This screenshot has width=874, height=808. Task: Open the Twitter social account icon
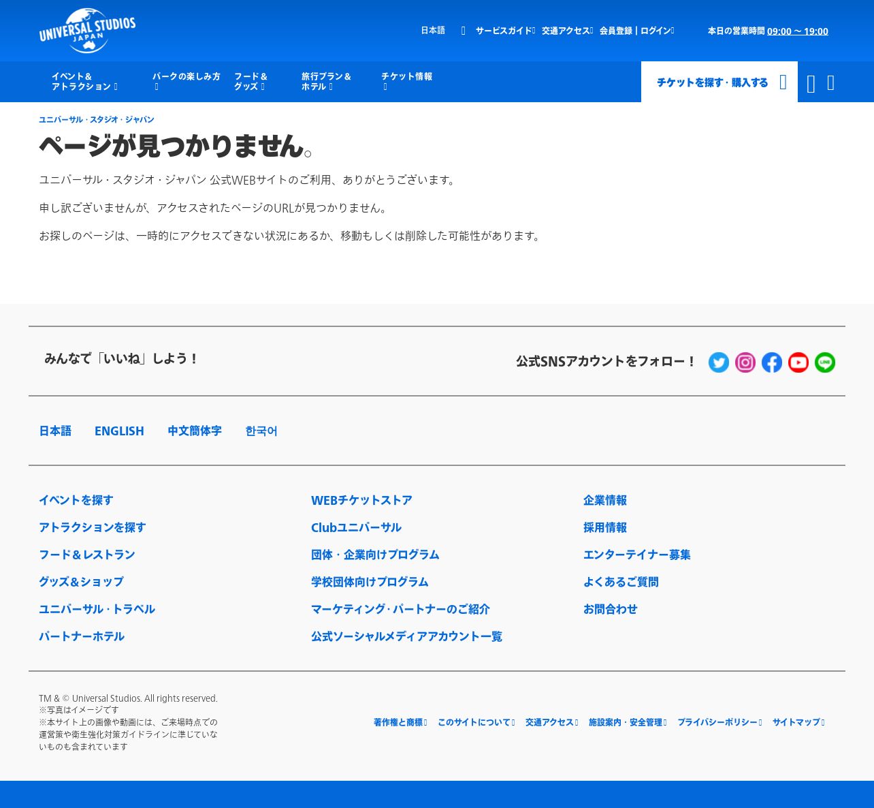(719, 362)
